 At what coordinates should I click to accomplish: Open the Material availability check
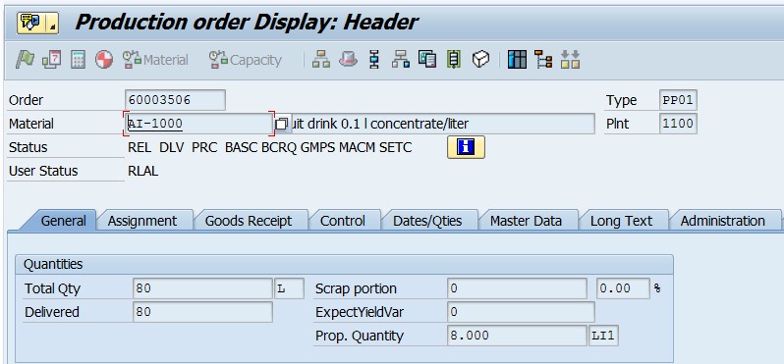pos(155,60)
